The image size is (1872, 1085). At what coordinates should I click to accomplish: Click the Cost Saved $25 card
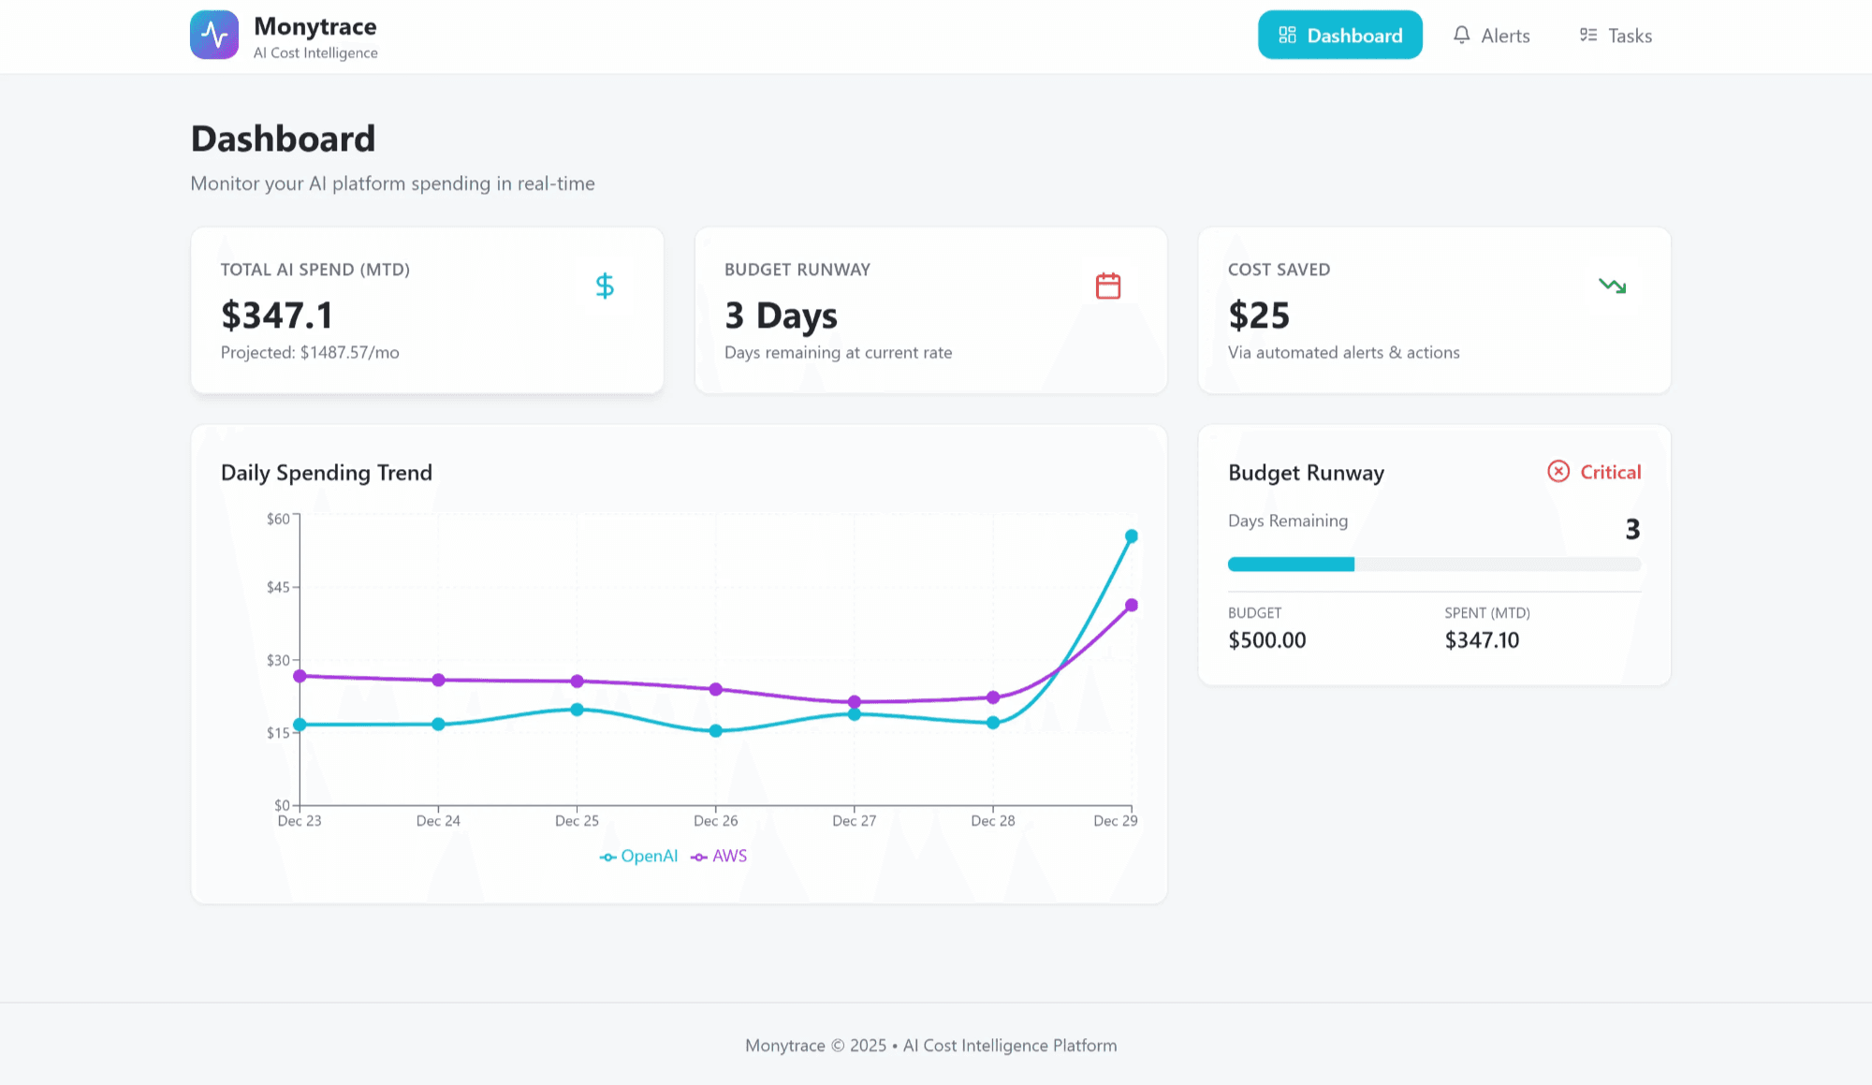1434,310
